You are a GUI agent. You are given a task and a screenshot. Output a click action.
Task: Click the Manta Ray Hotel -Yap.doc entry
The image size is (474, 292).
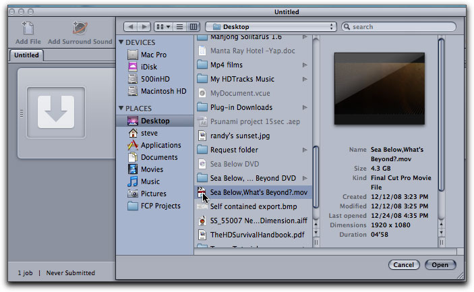point(253,51)
